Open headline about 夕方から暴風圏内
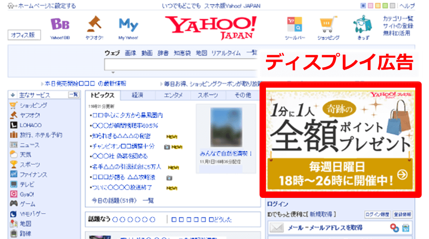 coord(127,115)
